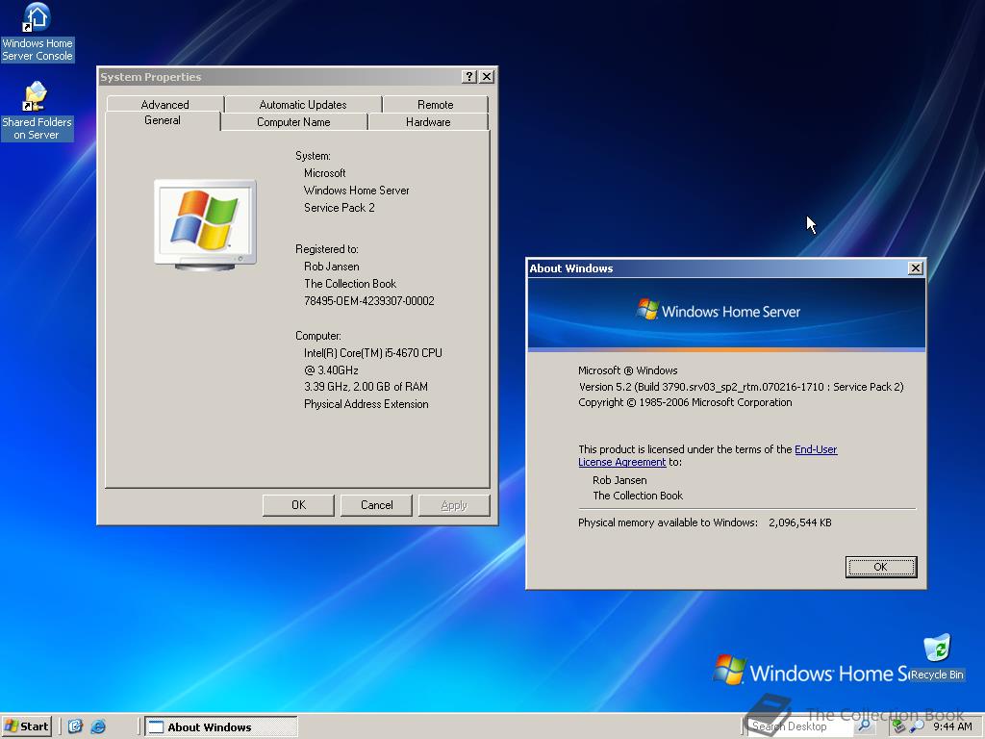Click OK in About Windows dialog
The image size is (985, 739).
[881, 567]
